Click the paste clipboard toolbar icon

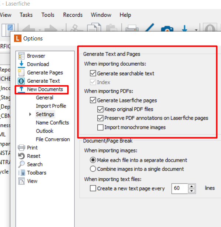point(111,28)
